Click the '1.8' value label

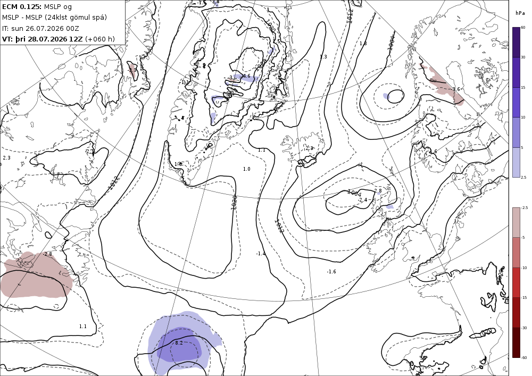click(363, 44)
